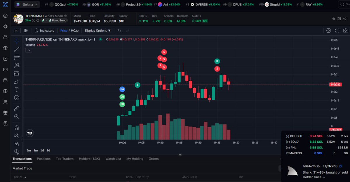Copy wallet address n6aA7m3p...EajzN2b3
The image size is (350, 182).
(341, 166)
